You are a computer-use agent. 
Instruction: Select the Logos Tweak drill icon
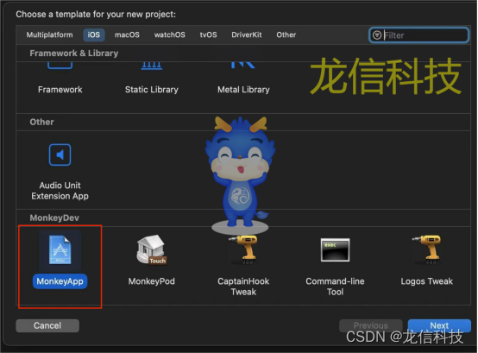pyautogui.click(x=426, y=249)
